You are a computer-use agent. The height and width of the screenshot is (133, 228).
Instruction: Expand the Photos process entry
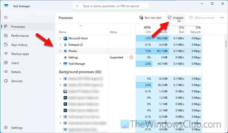tap(60, 51)
